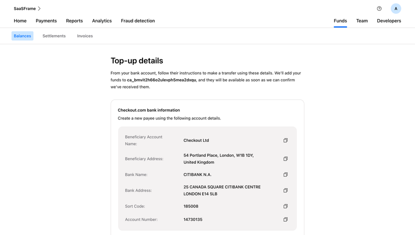Screen dimensions: 415x235
Task: Copy the Bank Name CITIBANK N.A.
Action: coord(285,175)
